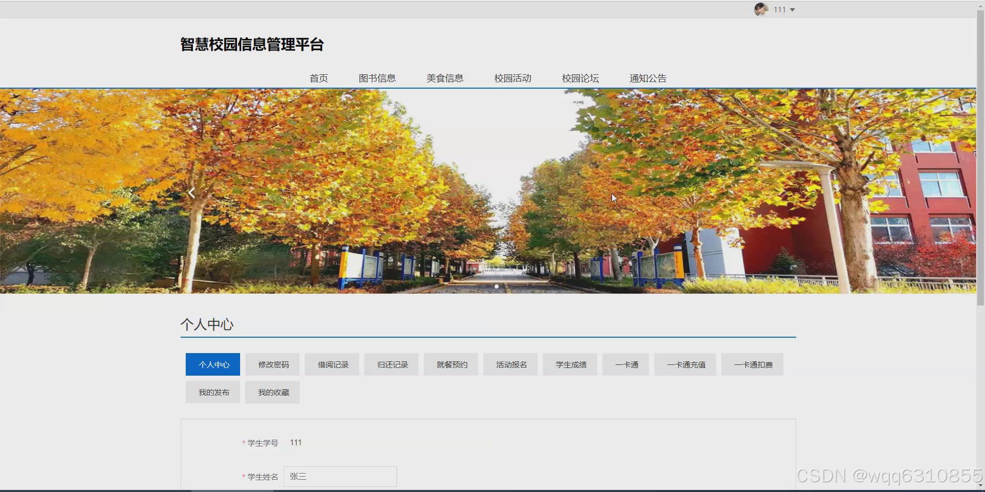The height and width of the screenshot is (492, 985).
Task: Click the 我的收藏 button
Action: click(272, 392)
